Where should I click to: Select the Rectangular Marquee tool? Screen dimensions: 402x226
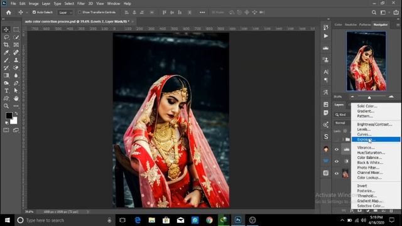pos(16,30)
